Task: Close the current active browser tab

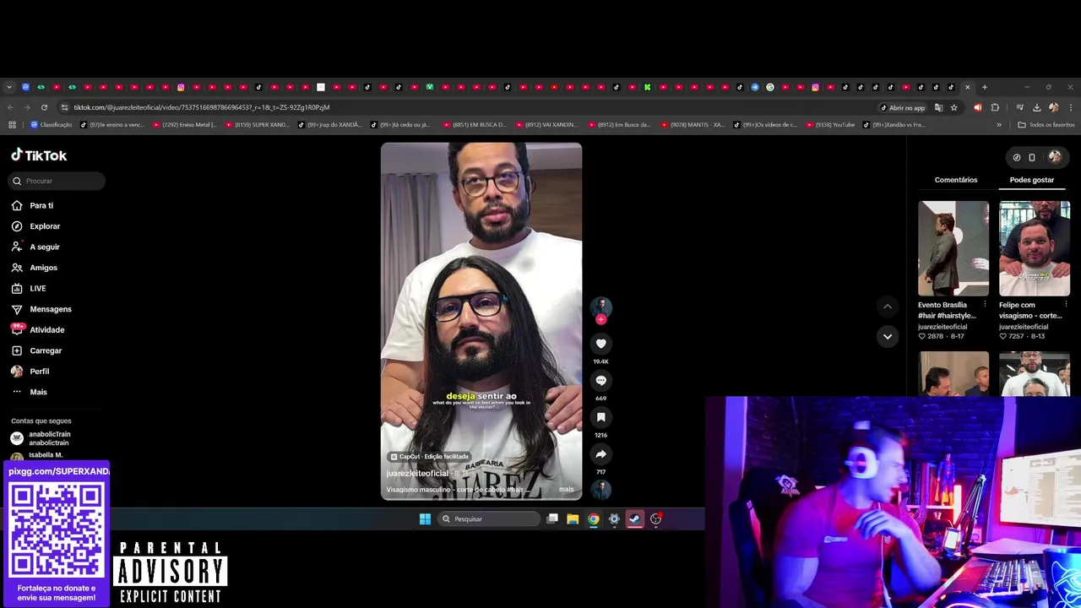Action: (x=968, y=87)
